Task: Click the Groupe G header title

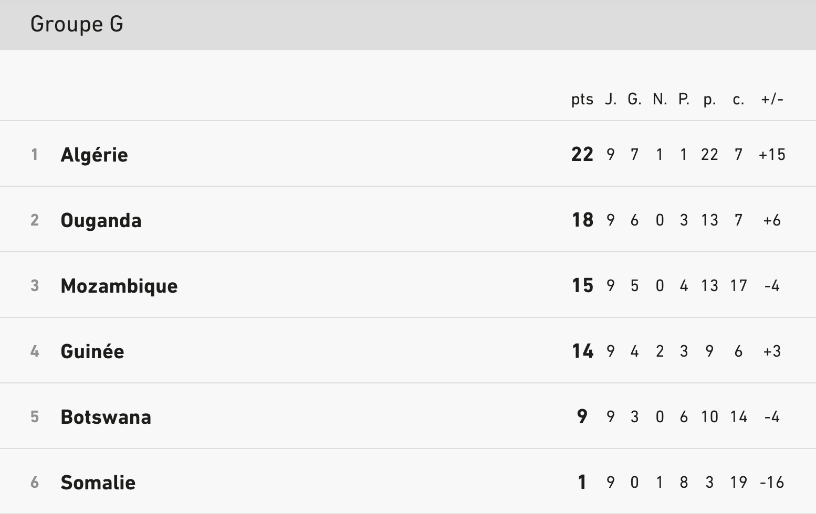Action: [77, 24]
